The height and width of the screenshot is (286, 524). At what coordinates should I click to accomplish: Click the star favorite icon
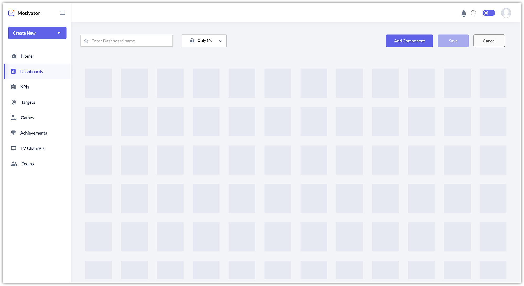click(x=86, y=41)
